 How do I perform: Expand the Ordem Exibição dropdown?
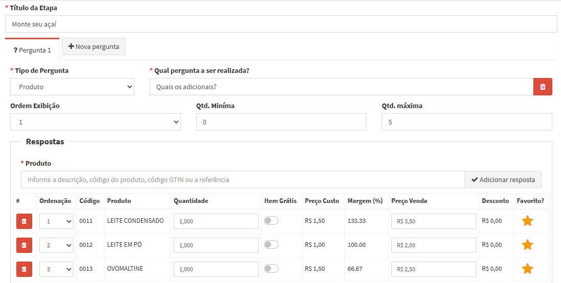[x=96, y=122]
